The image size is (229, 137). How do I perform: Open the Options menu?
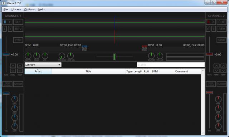point(29,9)
